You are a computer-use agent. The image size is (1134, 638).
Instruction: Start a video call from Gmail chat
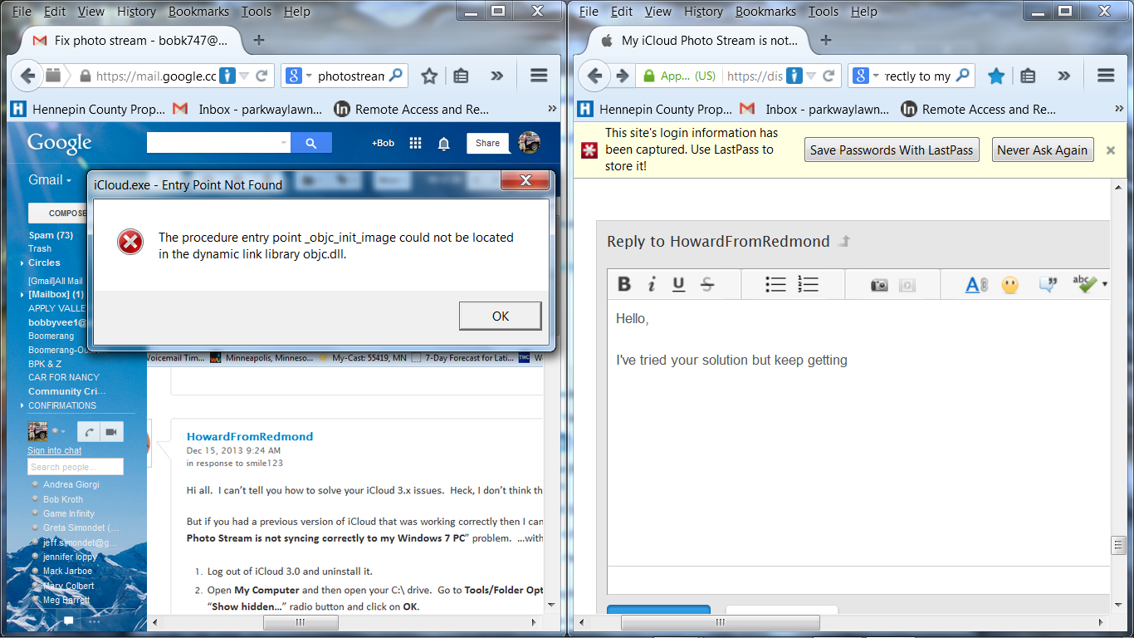coord(111,431)
